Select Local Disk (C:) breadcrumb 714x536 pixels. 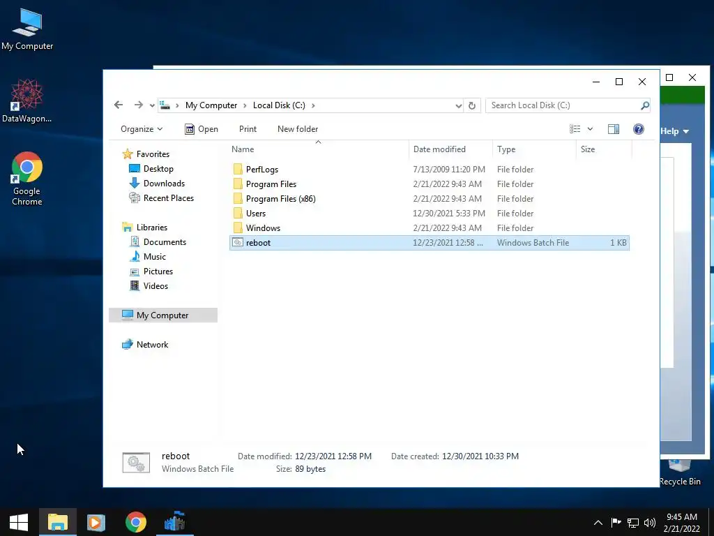279,105
